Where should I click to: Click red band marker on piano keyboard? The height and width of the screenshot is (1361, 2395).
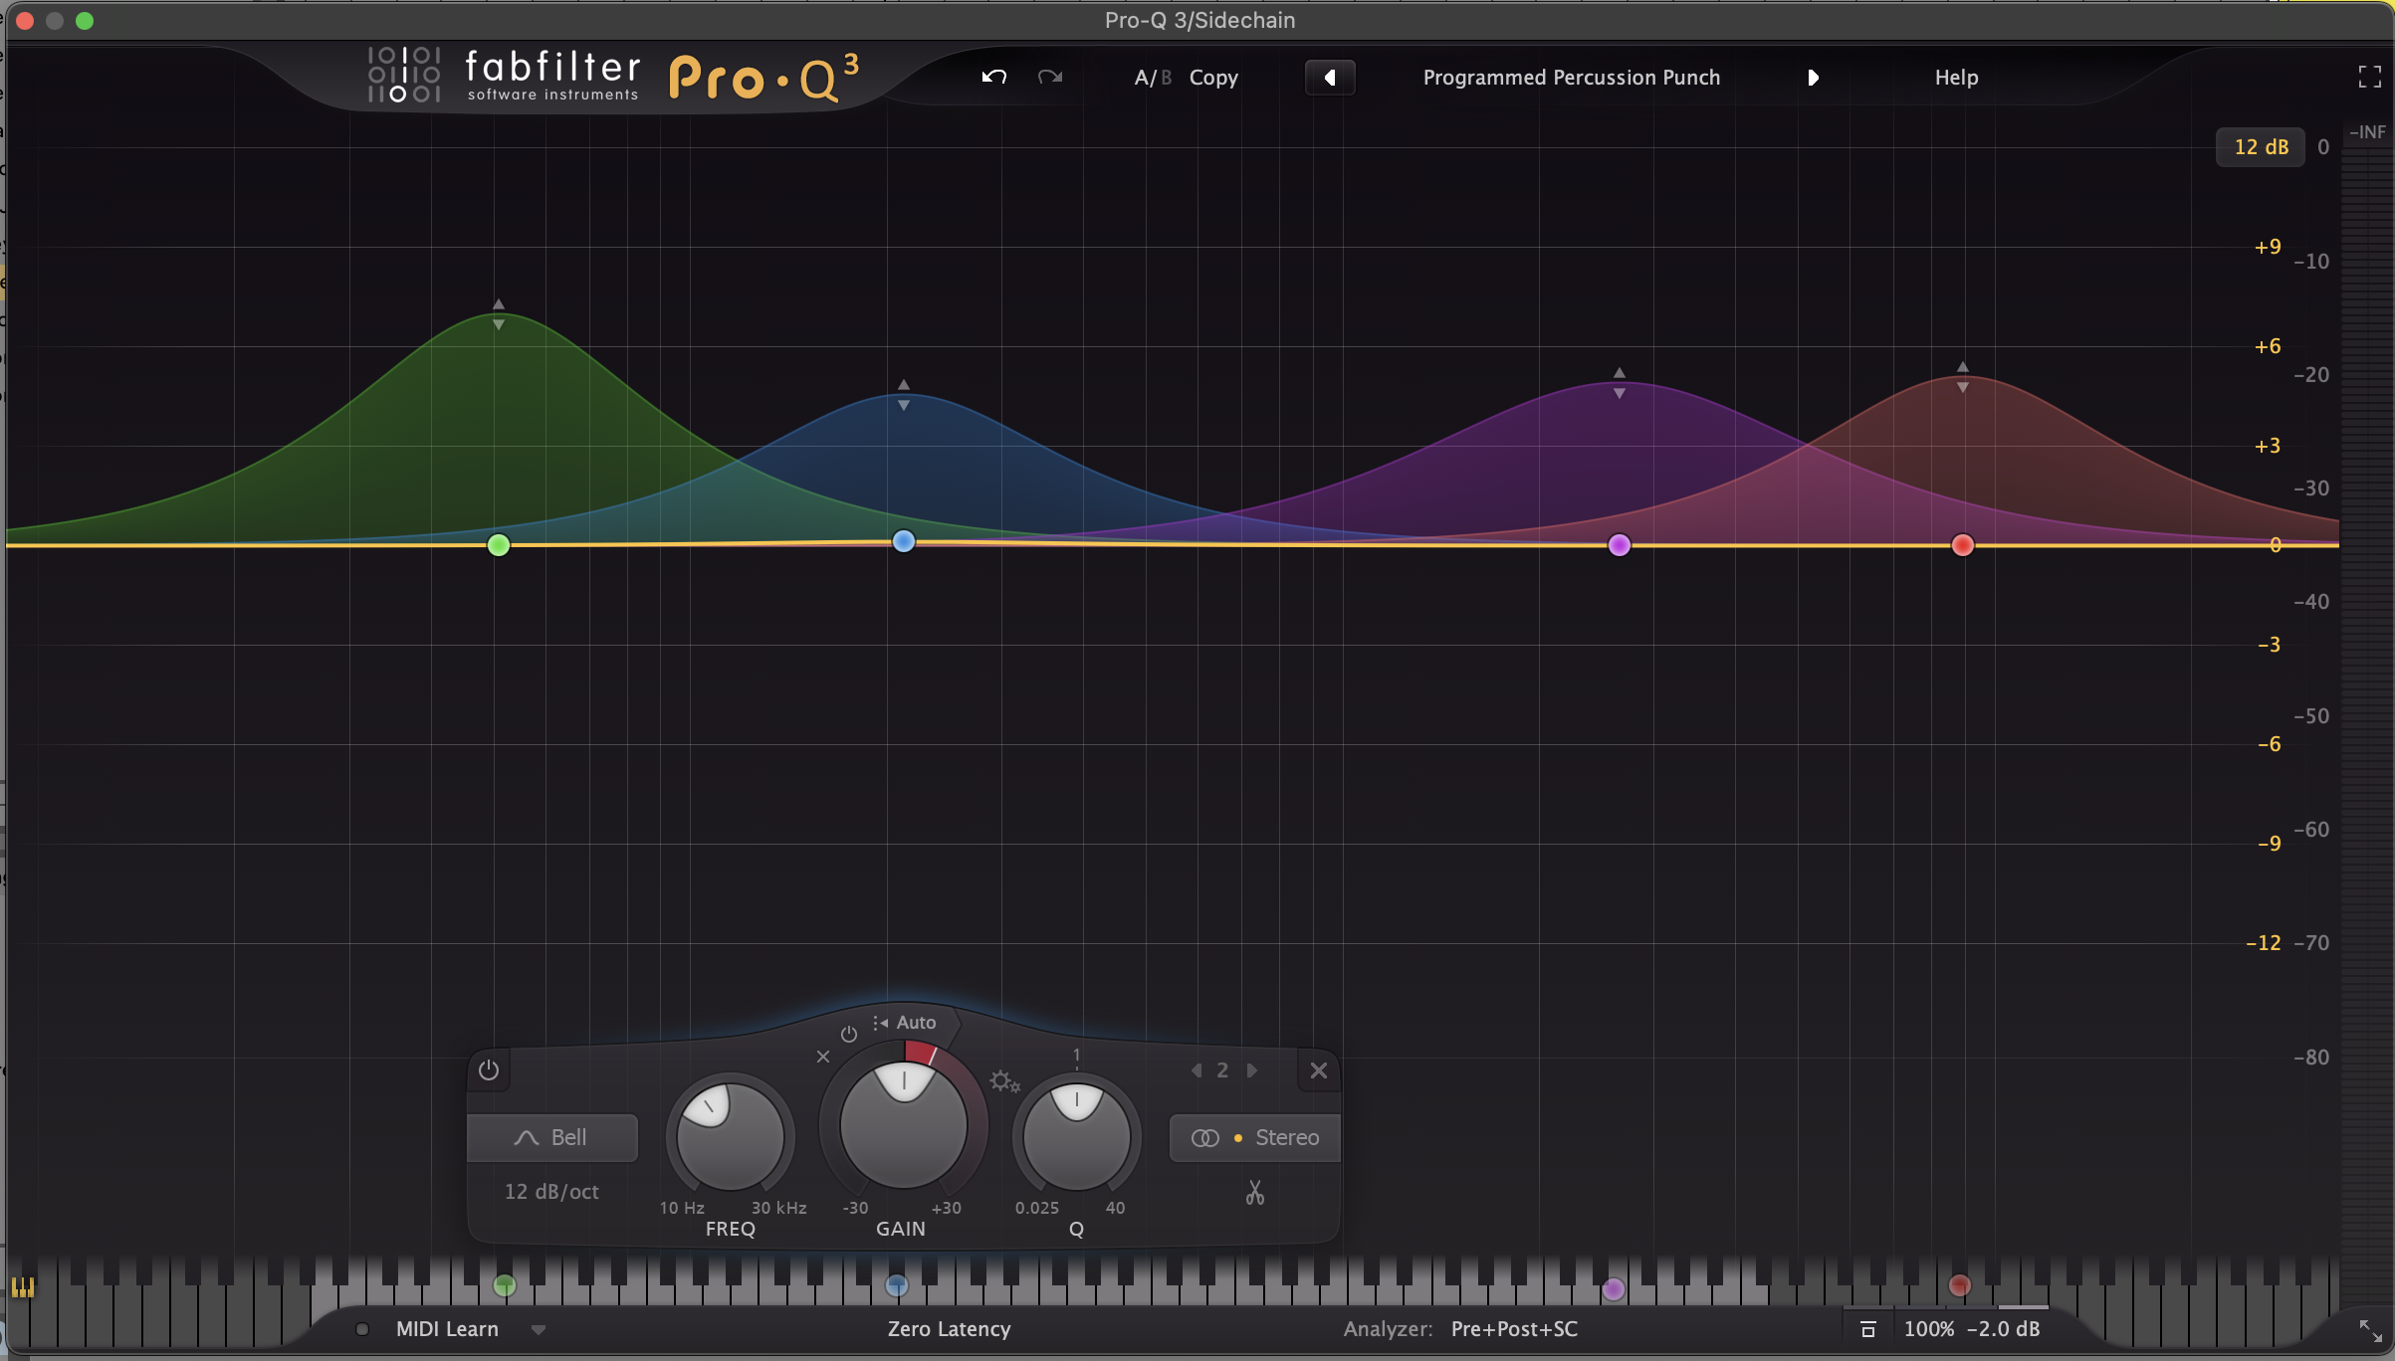pos(1959,1285)
